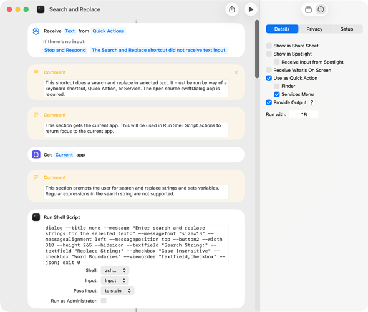Toggle the Services Menu checkbox

point(277,94)
